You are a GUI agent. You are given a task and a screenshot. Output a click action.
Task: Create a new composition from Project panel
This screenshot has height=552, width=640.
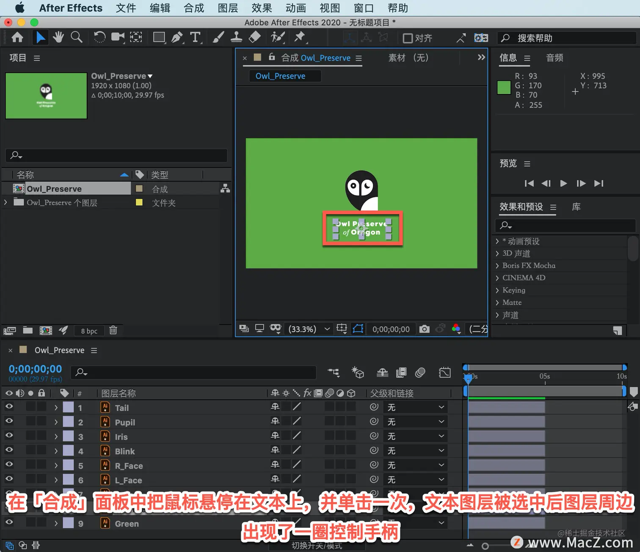click(x=46, y=331)
